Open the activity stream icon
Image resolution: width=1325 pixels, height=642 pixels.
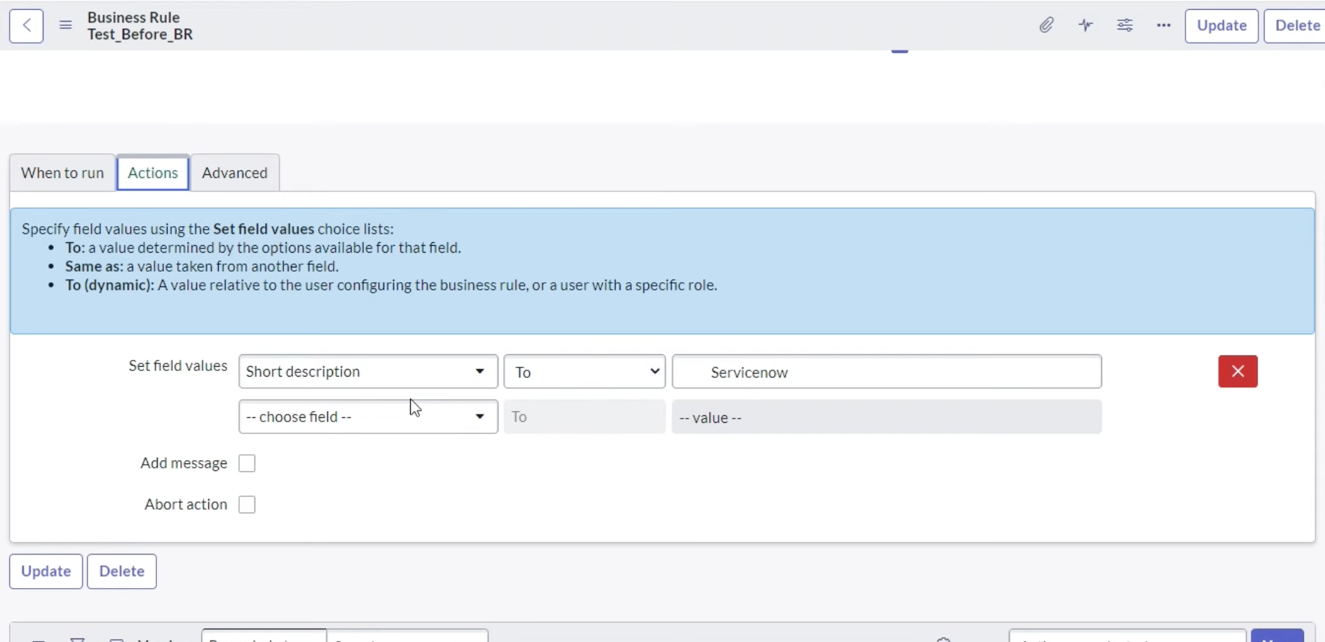coord(1085,25)
